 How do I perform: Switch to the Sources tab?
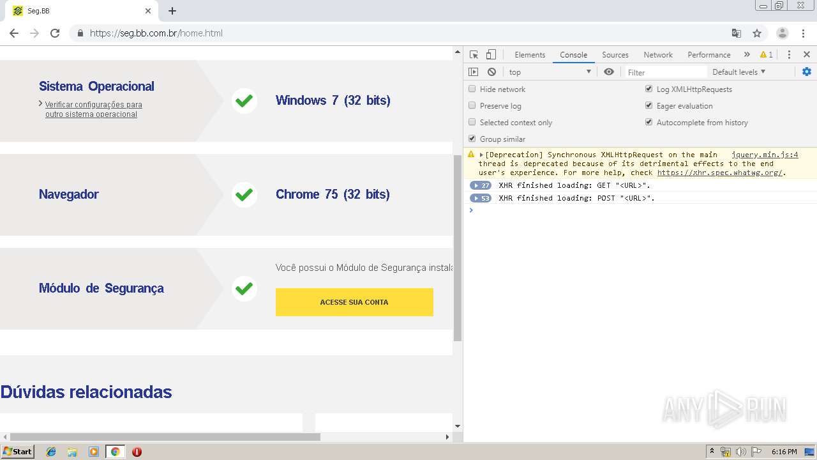point(615,55)
